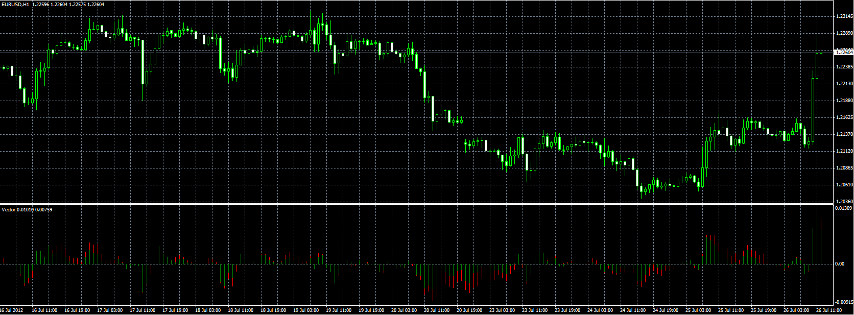The height and width of the screenshot is (315, 854).
Task: Click price level 1.21120 on the axis
Action: tap(844, 151)
